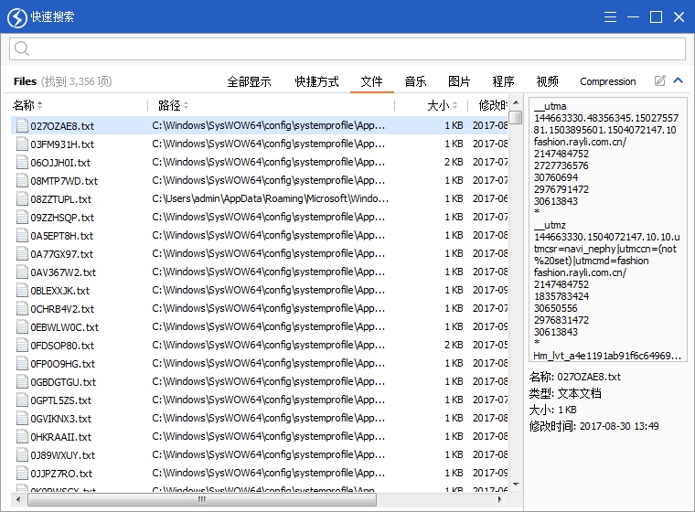The height and width of the screenshot is (512, 695).
Task: Click the 0JJPZ7RO.txt file icon
Action: point(22,474)
